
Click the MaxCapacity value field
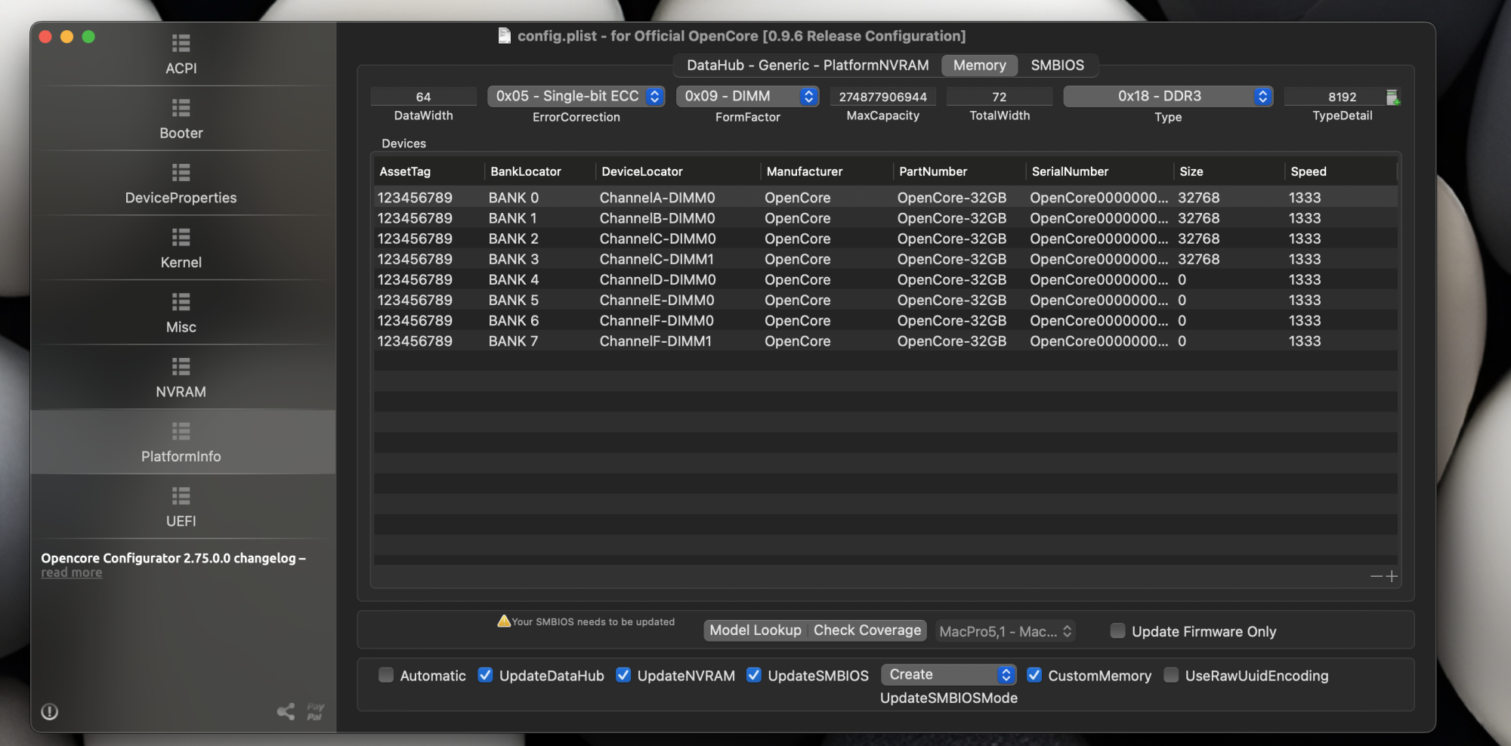point(882,97)
